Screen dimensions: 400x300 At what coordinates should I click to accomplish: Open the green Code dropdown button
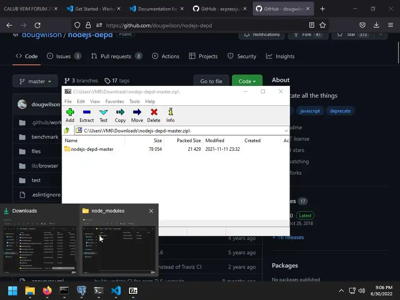[247, 81]
